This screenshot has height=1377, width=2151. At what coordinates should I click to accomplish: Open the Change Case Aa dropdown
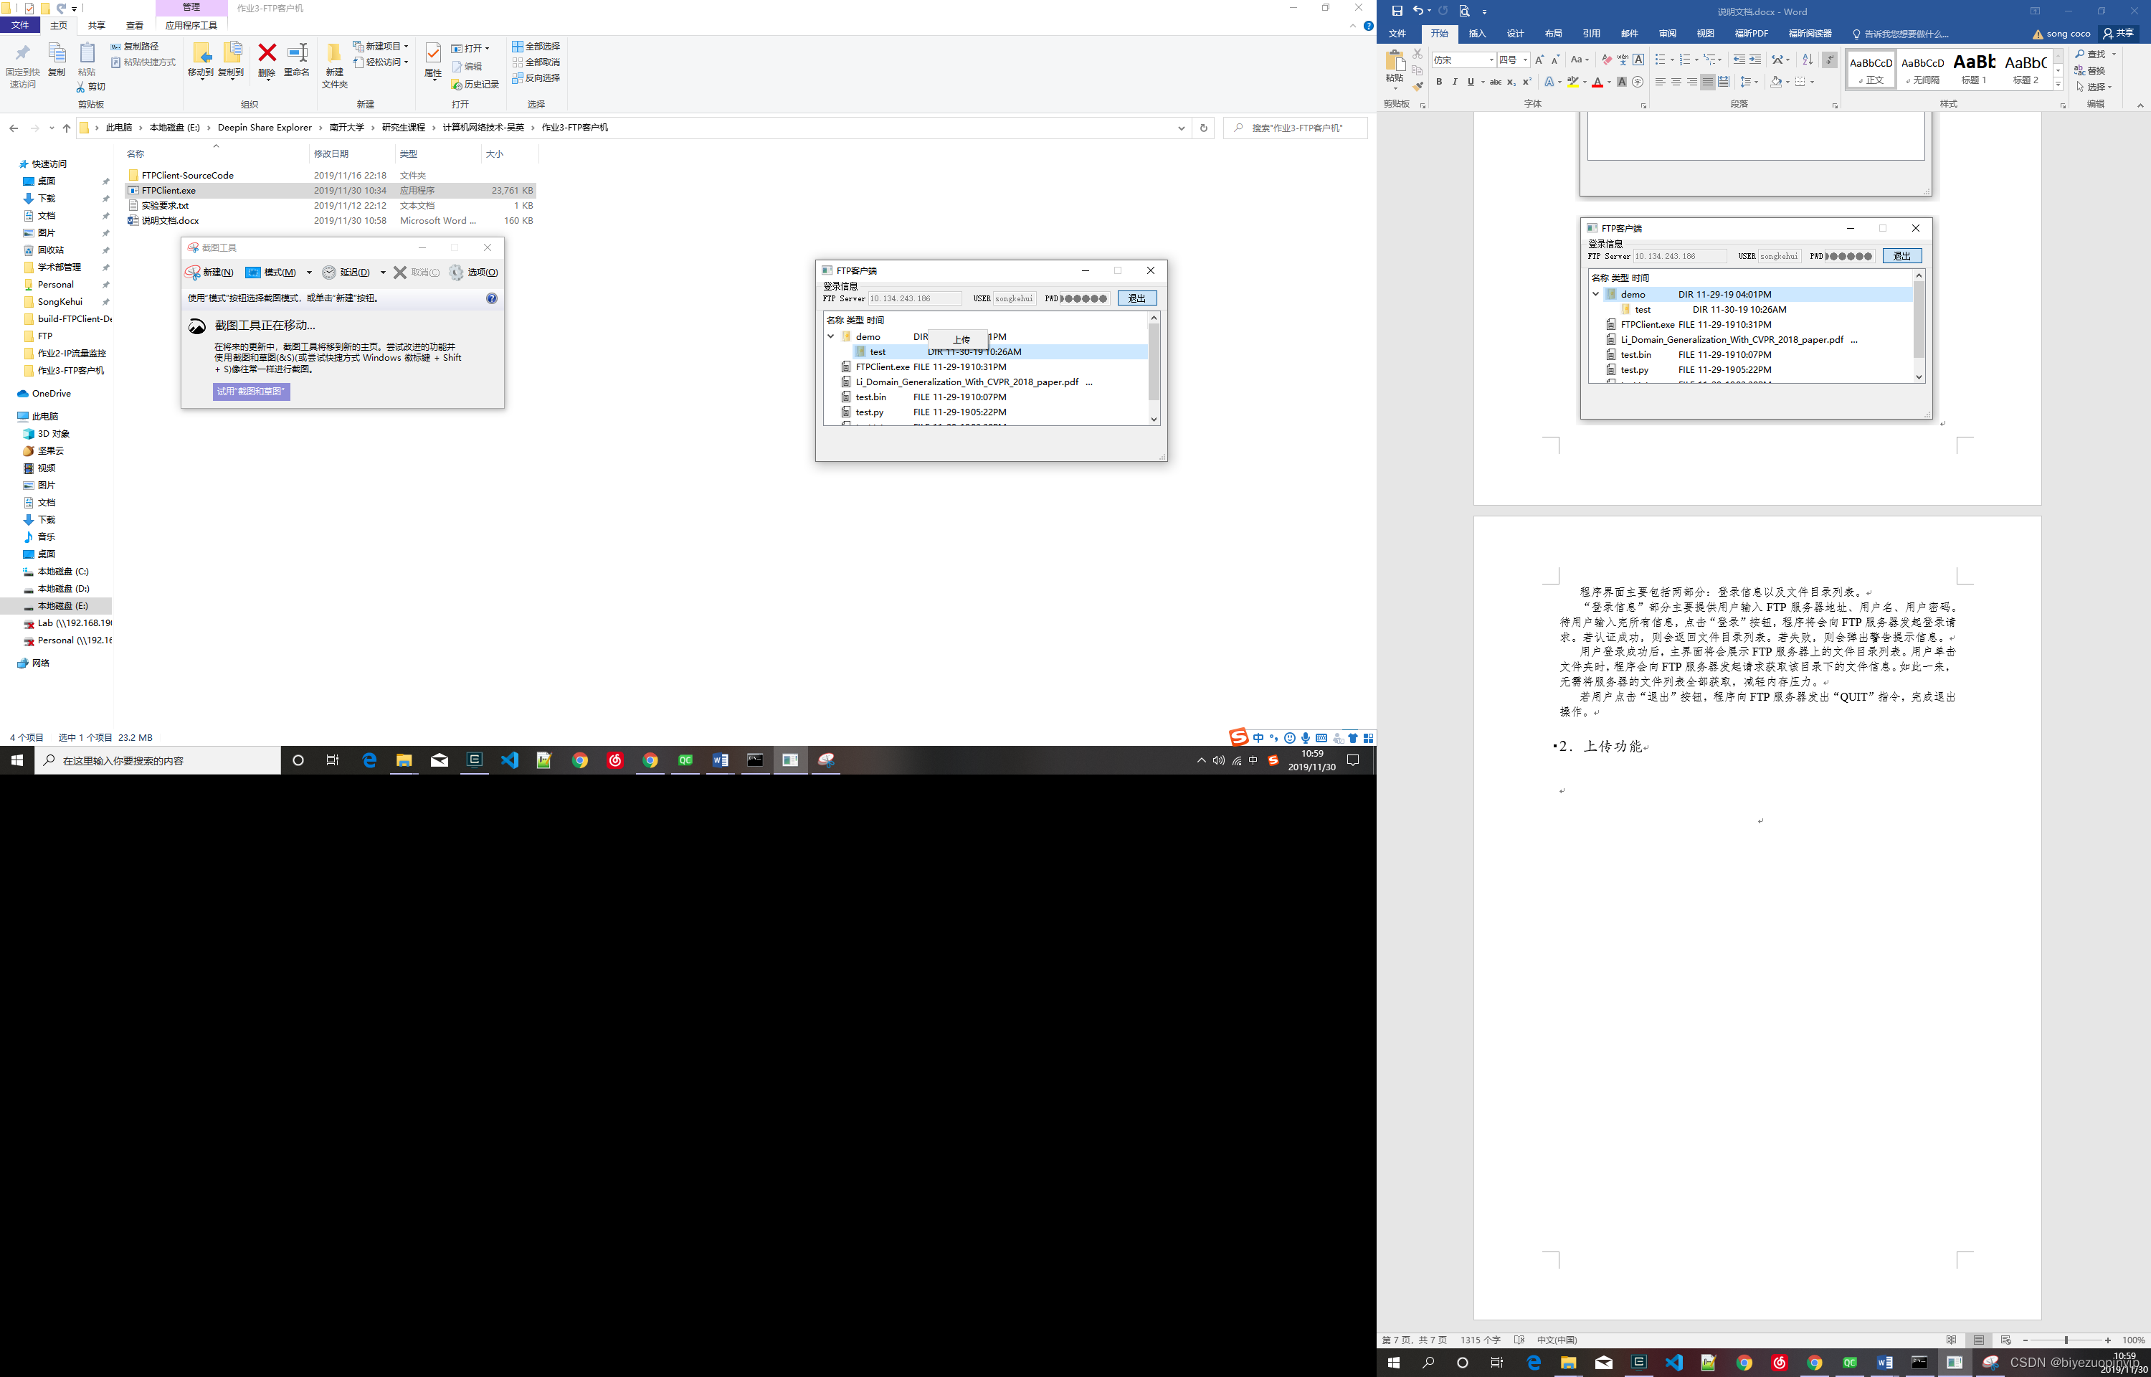1580,59
